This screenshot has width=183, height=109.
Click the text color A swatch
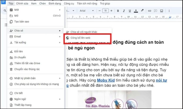point(136,11)
